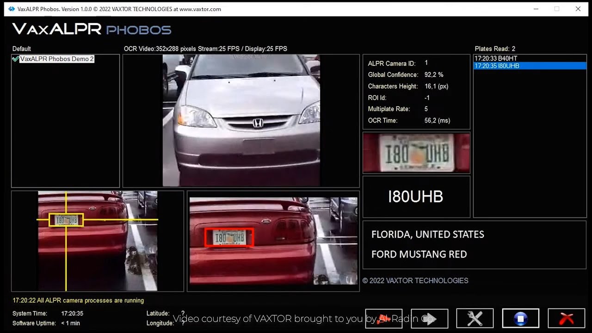The image size is (592, 333).
Task: Click the Software Uptime value < 1 min
Action: [x=70, y=323]
